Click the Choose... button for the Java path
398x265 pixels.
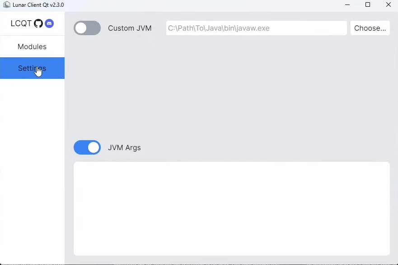pos(370,28)
